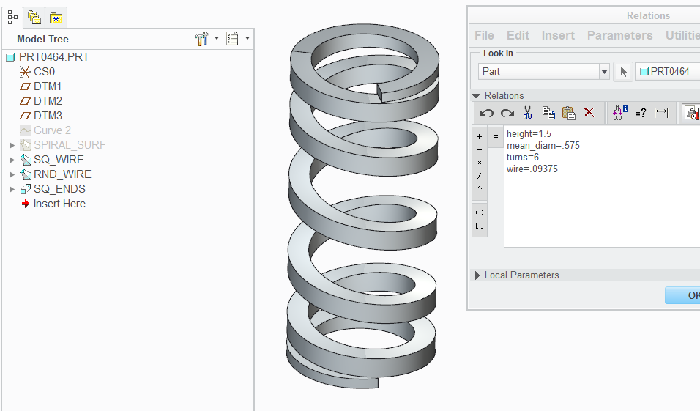
Task: Copy selected relation text
Action: 548,113
